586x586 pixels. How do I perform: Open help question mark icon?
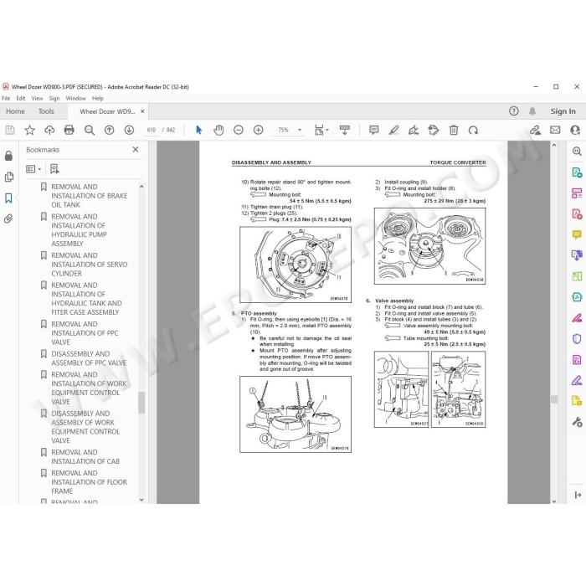514,111
